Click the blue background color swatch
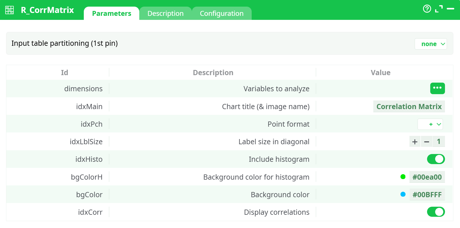460x228 pixels. (x=403, y=195)
